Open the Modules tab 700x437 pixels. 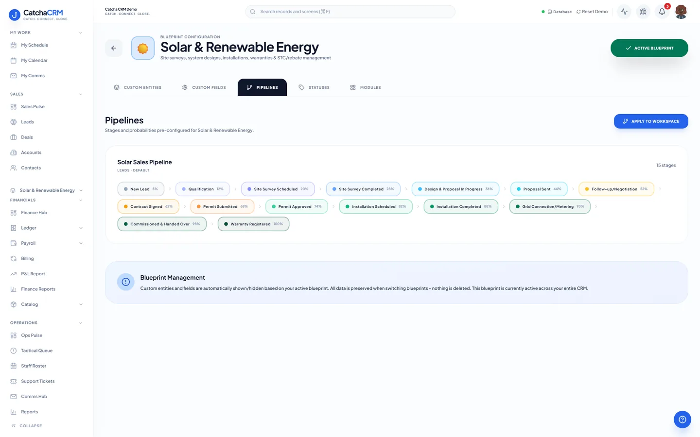coord(366,87)
